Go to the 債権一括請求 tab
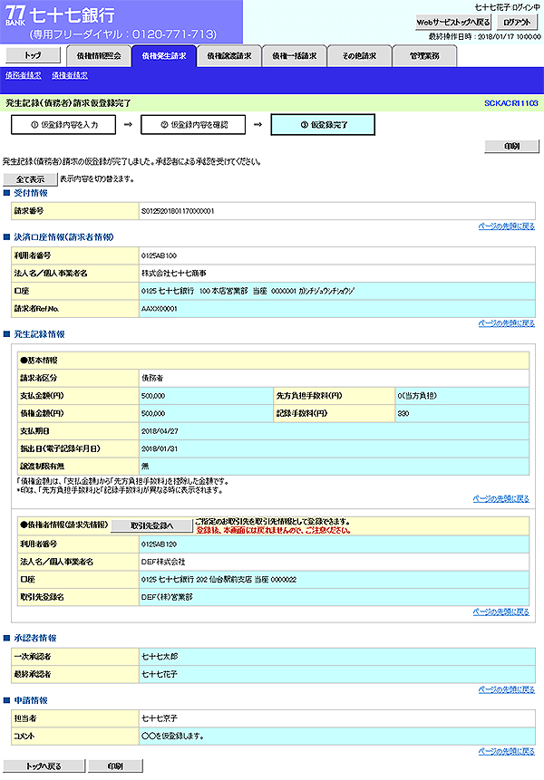This screenshot has height=780, width=544. (294, 56)
